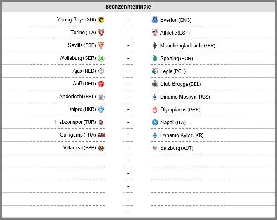Screen dimensions: 277x220
Task: Click the Legia club crest
Action: click(x=154, y=71)
